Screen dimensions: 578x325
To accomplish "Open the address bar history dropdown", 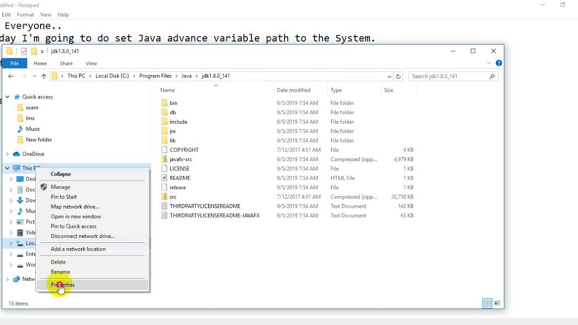I will [389, 76].
